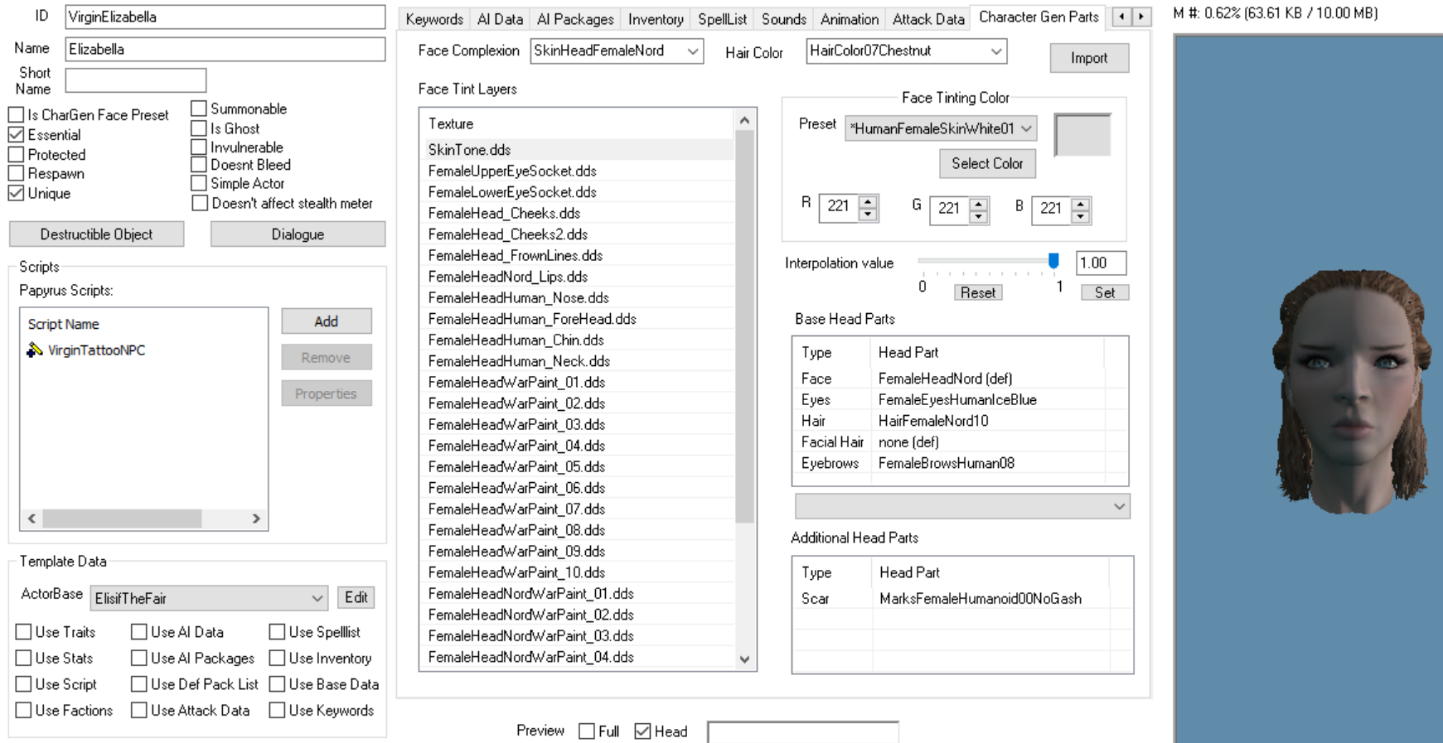1443x743 pixels.
Task: Click the Select Color button
Action: point(987,163)
